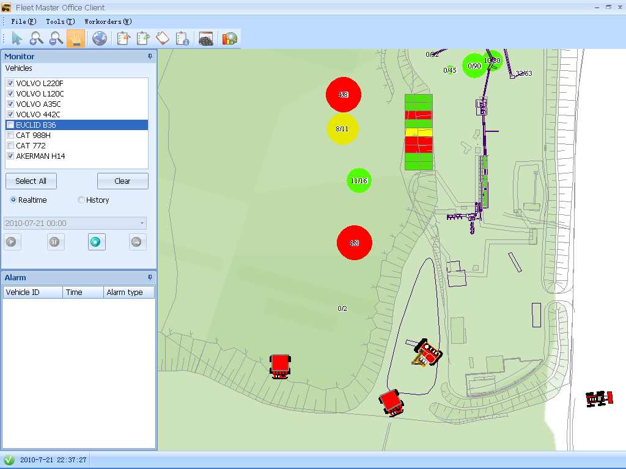Uncheck the VOLVO L220F vehicle checkbox
This screenshot has height=469, width=626.
(x=10, y=83)
